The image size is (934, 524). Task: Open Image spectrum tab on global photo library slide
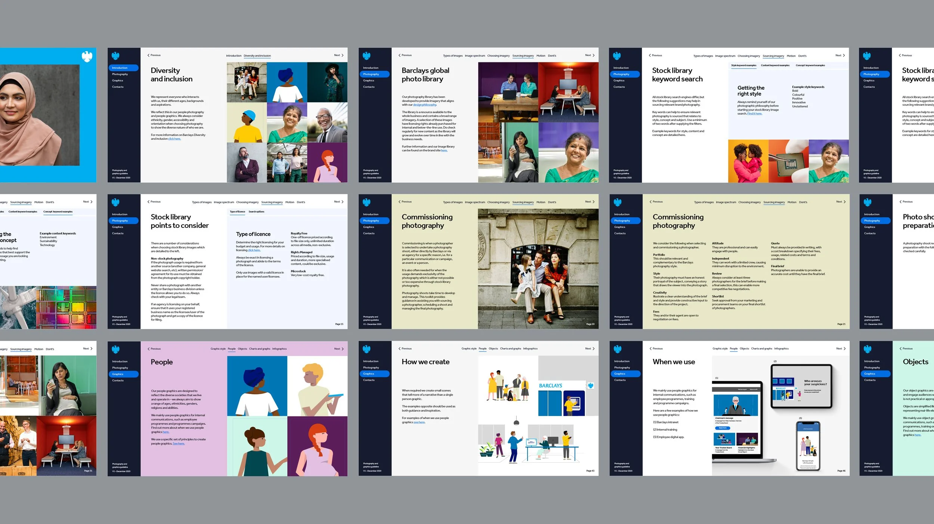[x=474, y=56]
